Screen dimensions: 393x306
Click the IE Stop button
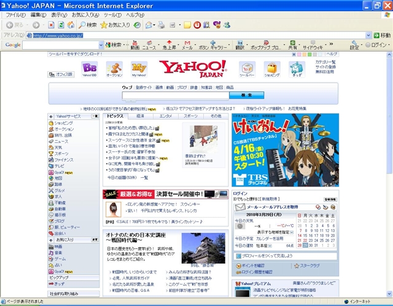(51, 25)
